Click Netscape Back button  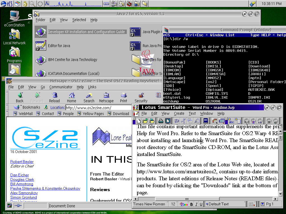(x=20, y=98)
